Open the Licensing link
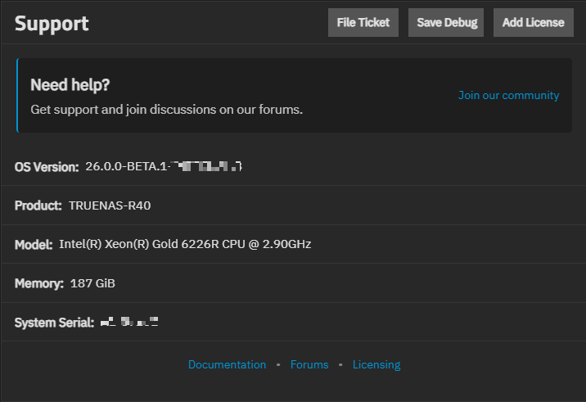Viewport: 586px width, 402px height. tap(376, 364)
